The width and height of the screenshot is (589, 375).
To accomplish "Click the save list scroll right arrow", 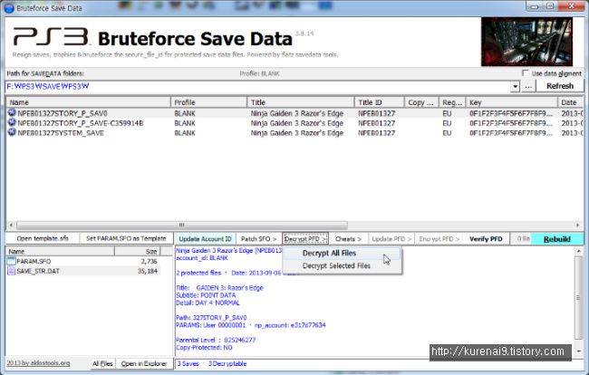I will (578, 226).
